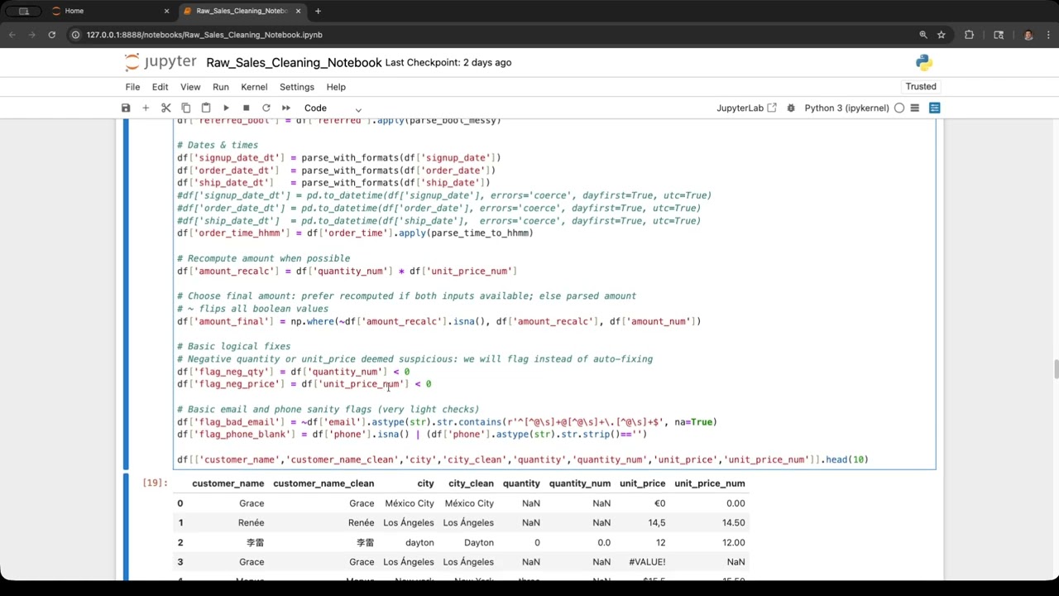The image size is (1059, 596).
Task: Restart kernel and run all cells
Action: (285, 108)
